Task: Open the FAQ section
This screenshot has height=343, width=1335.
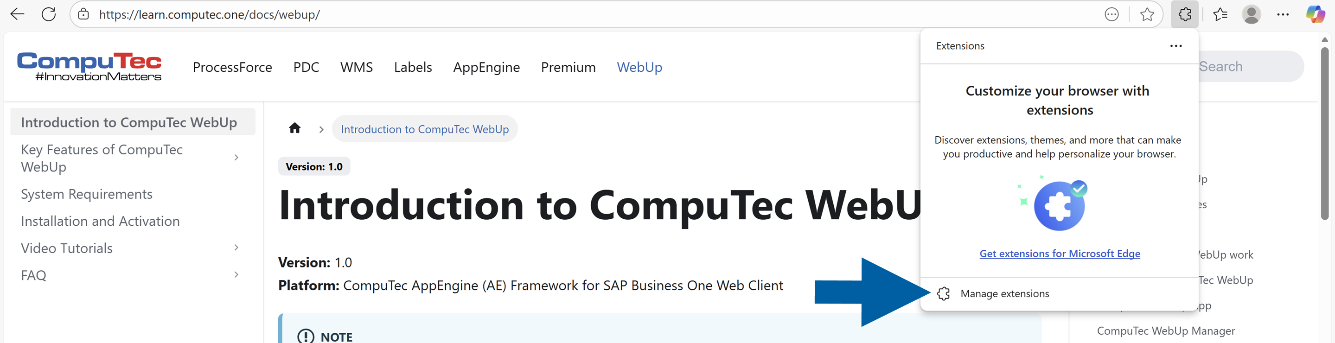Action: coord(34,275)
